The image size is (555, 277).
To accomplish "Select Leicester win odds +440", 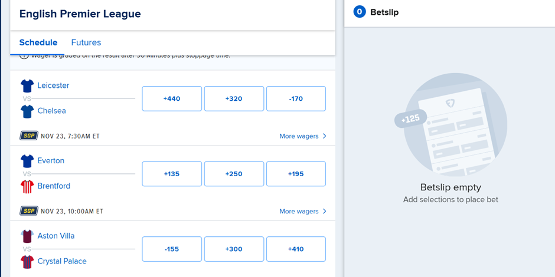I will [172, 98].
